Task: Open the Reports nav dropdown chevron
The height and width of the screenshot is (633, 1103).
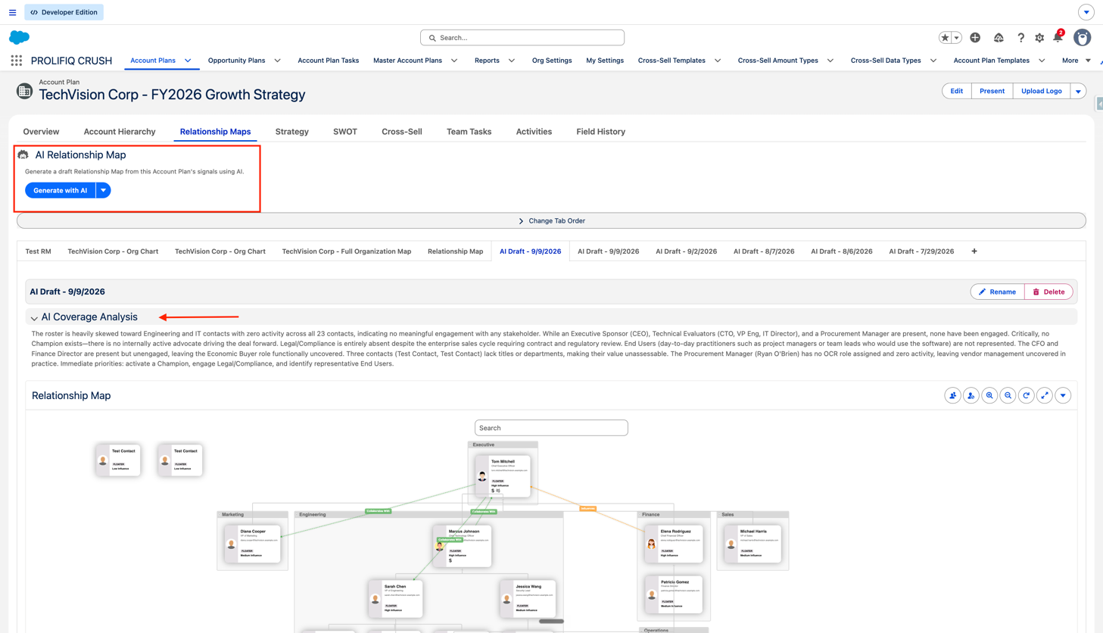Action: click(512, 61)
